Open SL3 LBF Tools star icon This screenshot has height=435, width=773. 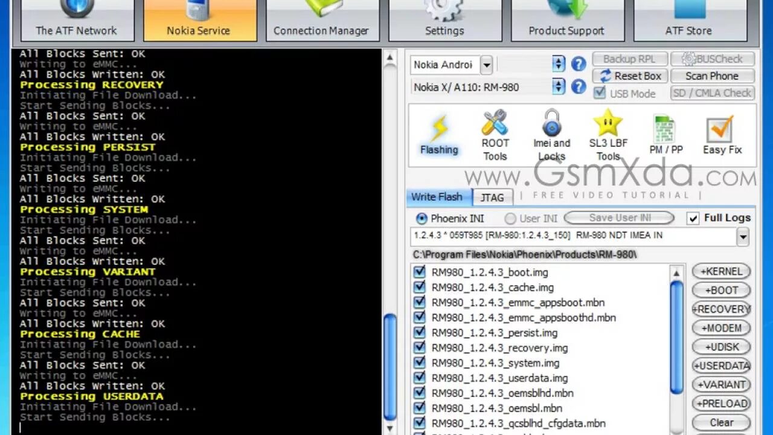point(608,136)
